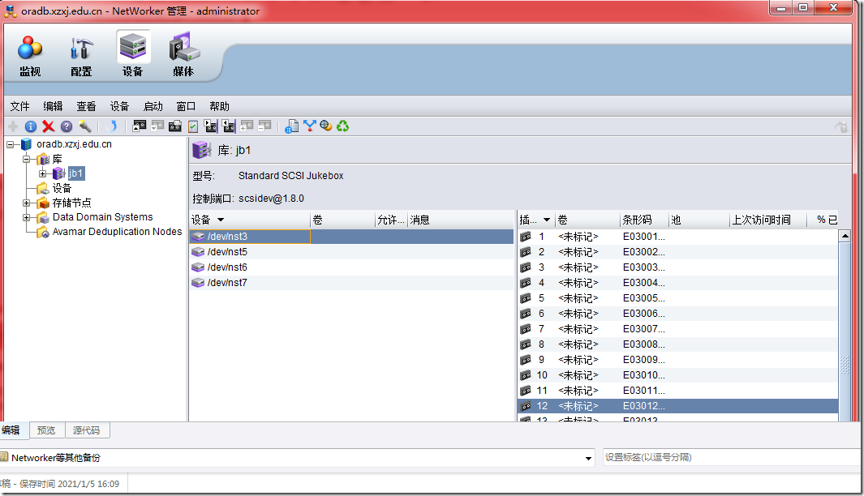The image size is (864, 496).
Task: Click the greyed plus add toolbar icon
Action: [x=13, y=126]
